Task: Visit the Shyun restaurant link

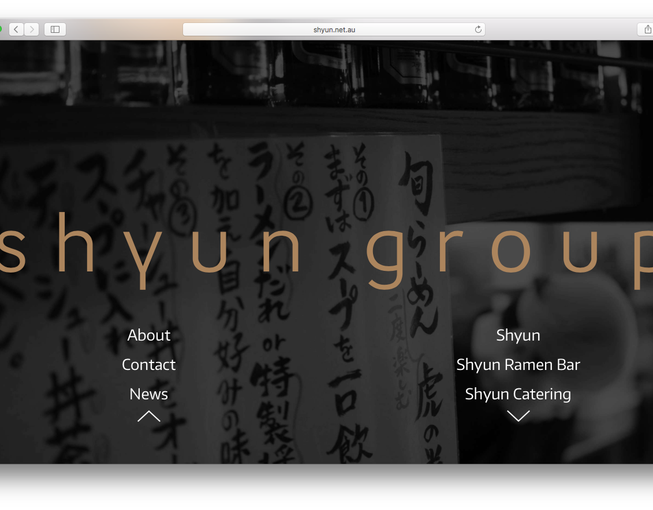Action: pyautogui.click(x=518, y=335)
